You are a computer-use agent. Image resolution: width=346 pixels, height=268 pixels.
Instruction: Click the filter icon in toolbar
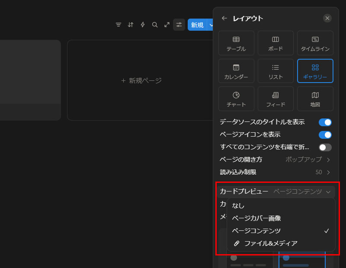(119, 25)
